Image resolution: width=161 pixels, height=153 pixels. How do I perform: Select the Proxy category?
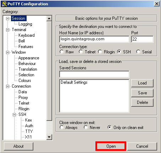pos(23,98)
